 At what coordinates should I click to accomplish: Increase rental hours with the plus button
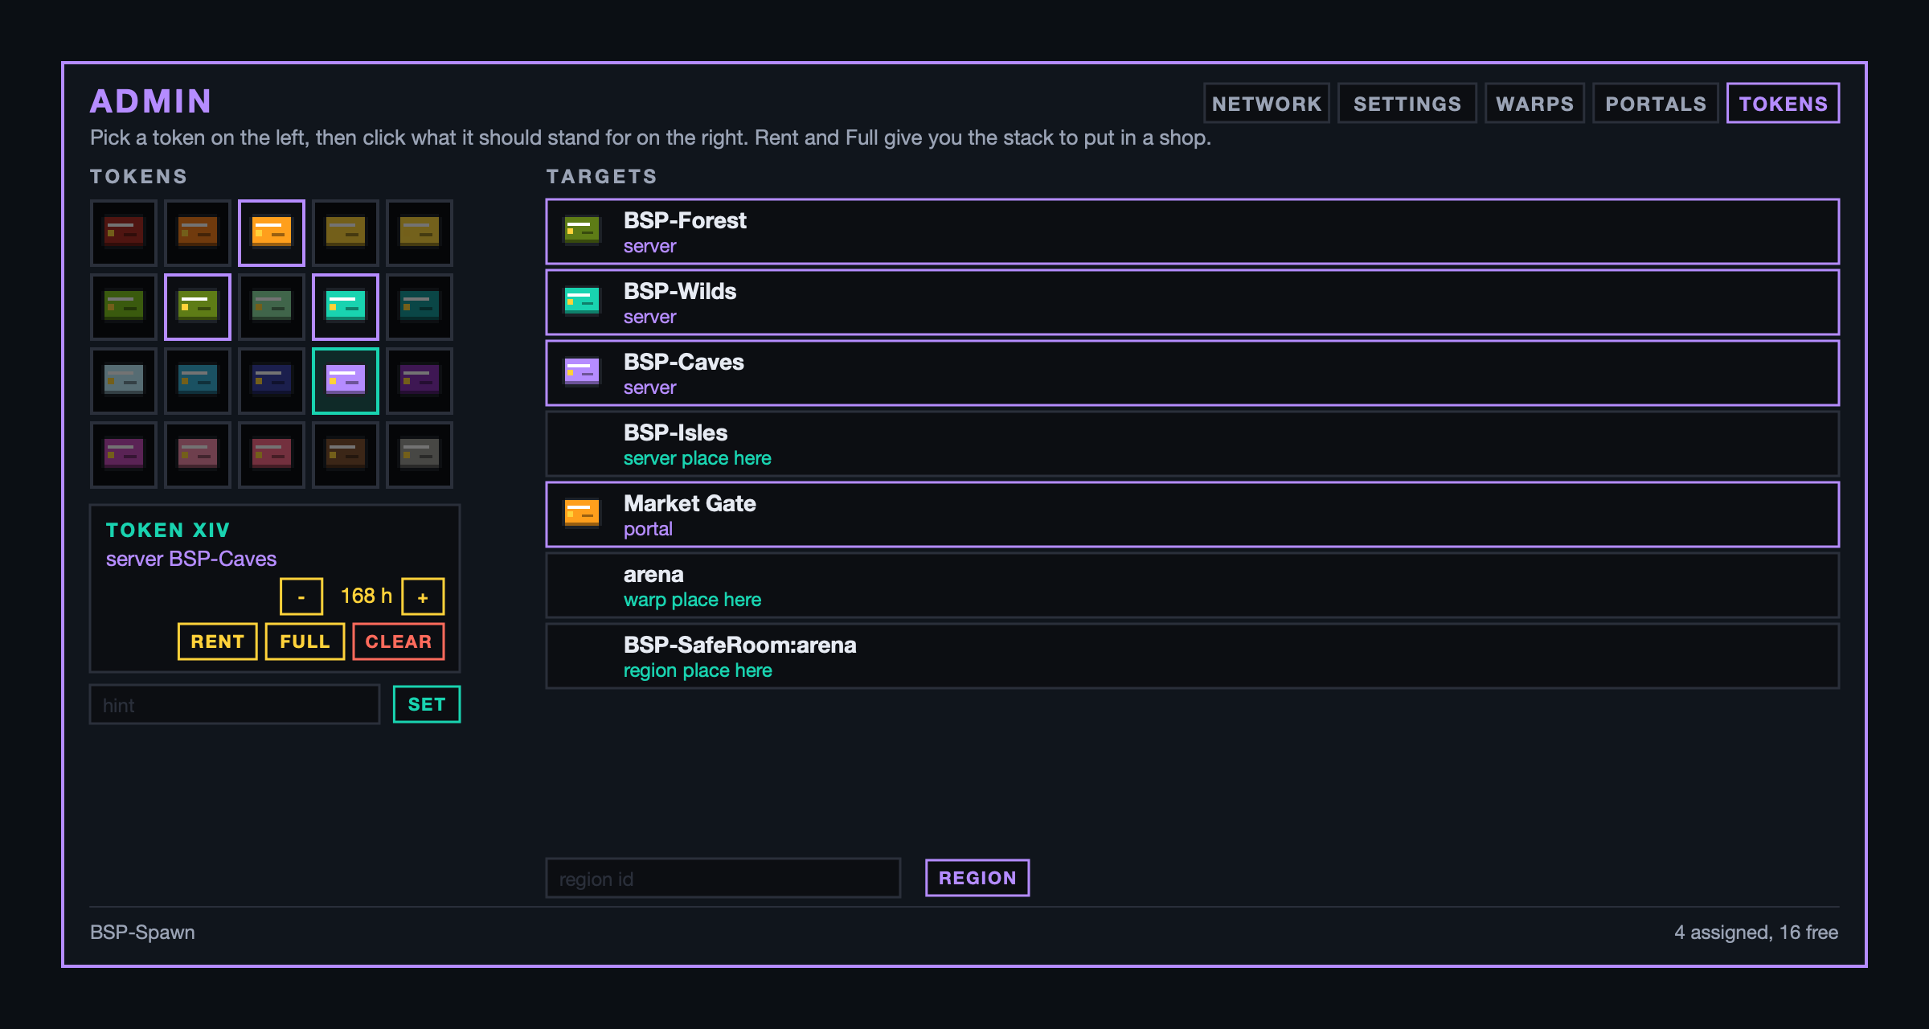[423, 596]
